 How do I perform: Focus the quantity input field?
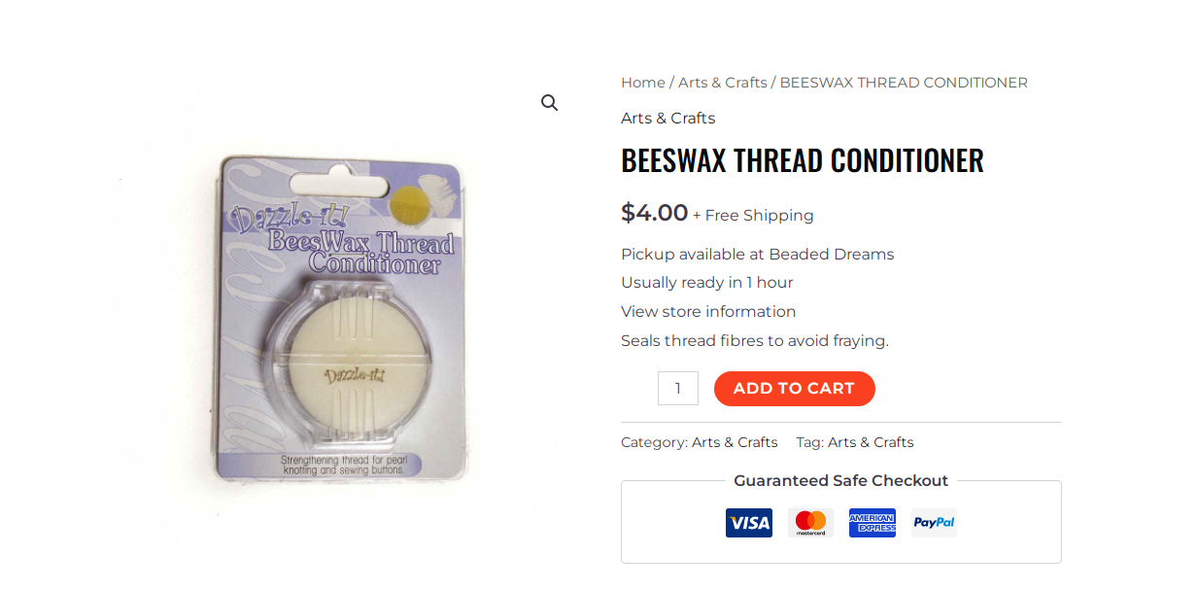[678, 389]
